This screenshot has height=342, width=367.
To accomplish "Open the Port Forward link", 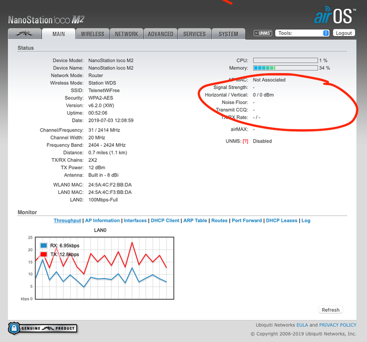I will point(247,221).
